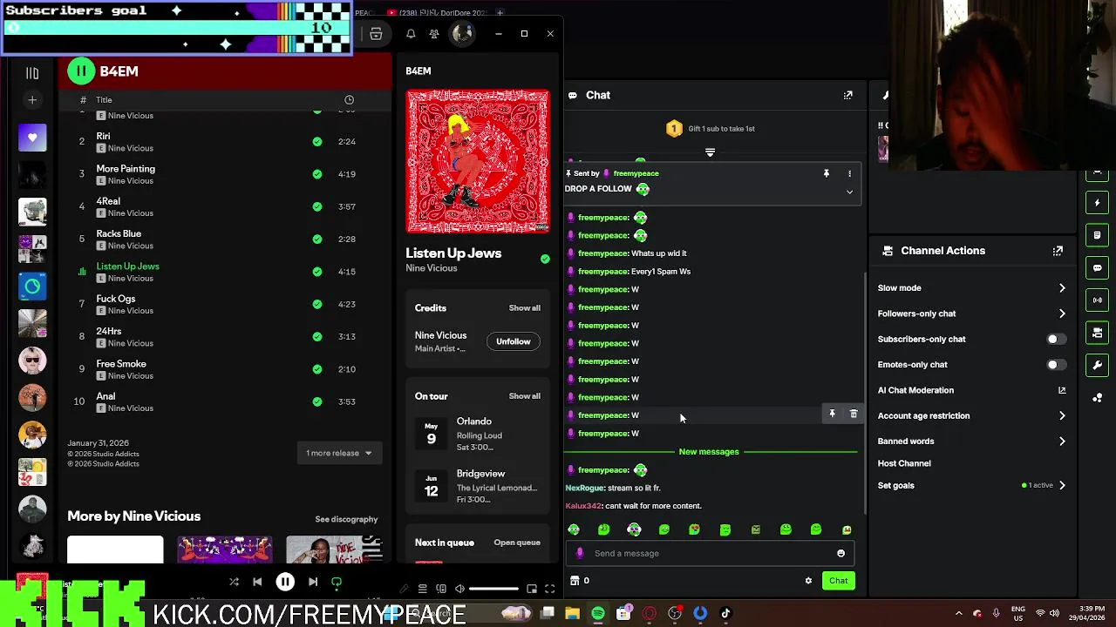Toggle saved checkmark for More Painting track
This screenshot has height=627, width=1116.
click(x=317, y=174)
